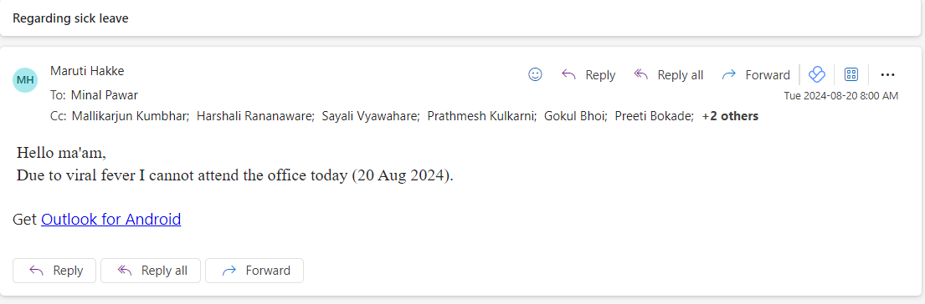Open the More actions ellipsis menu
The image size is (925, 304).
click(888, 74)
